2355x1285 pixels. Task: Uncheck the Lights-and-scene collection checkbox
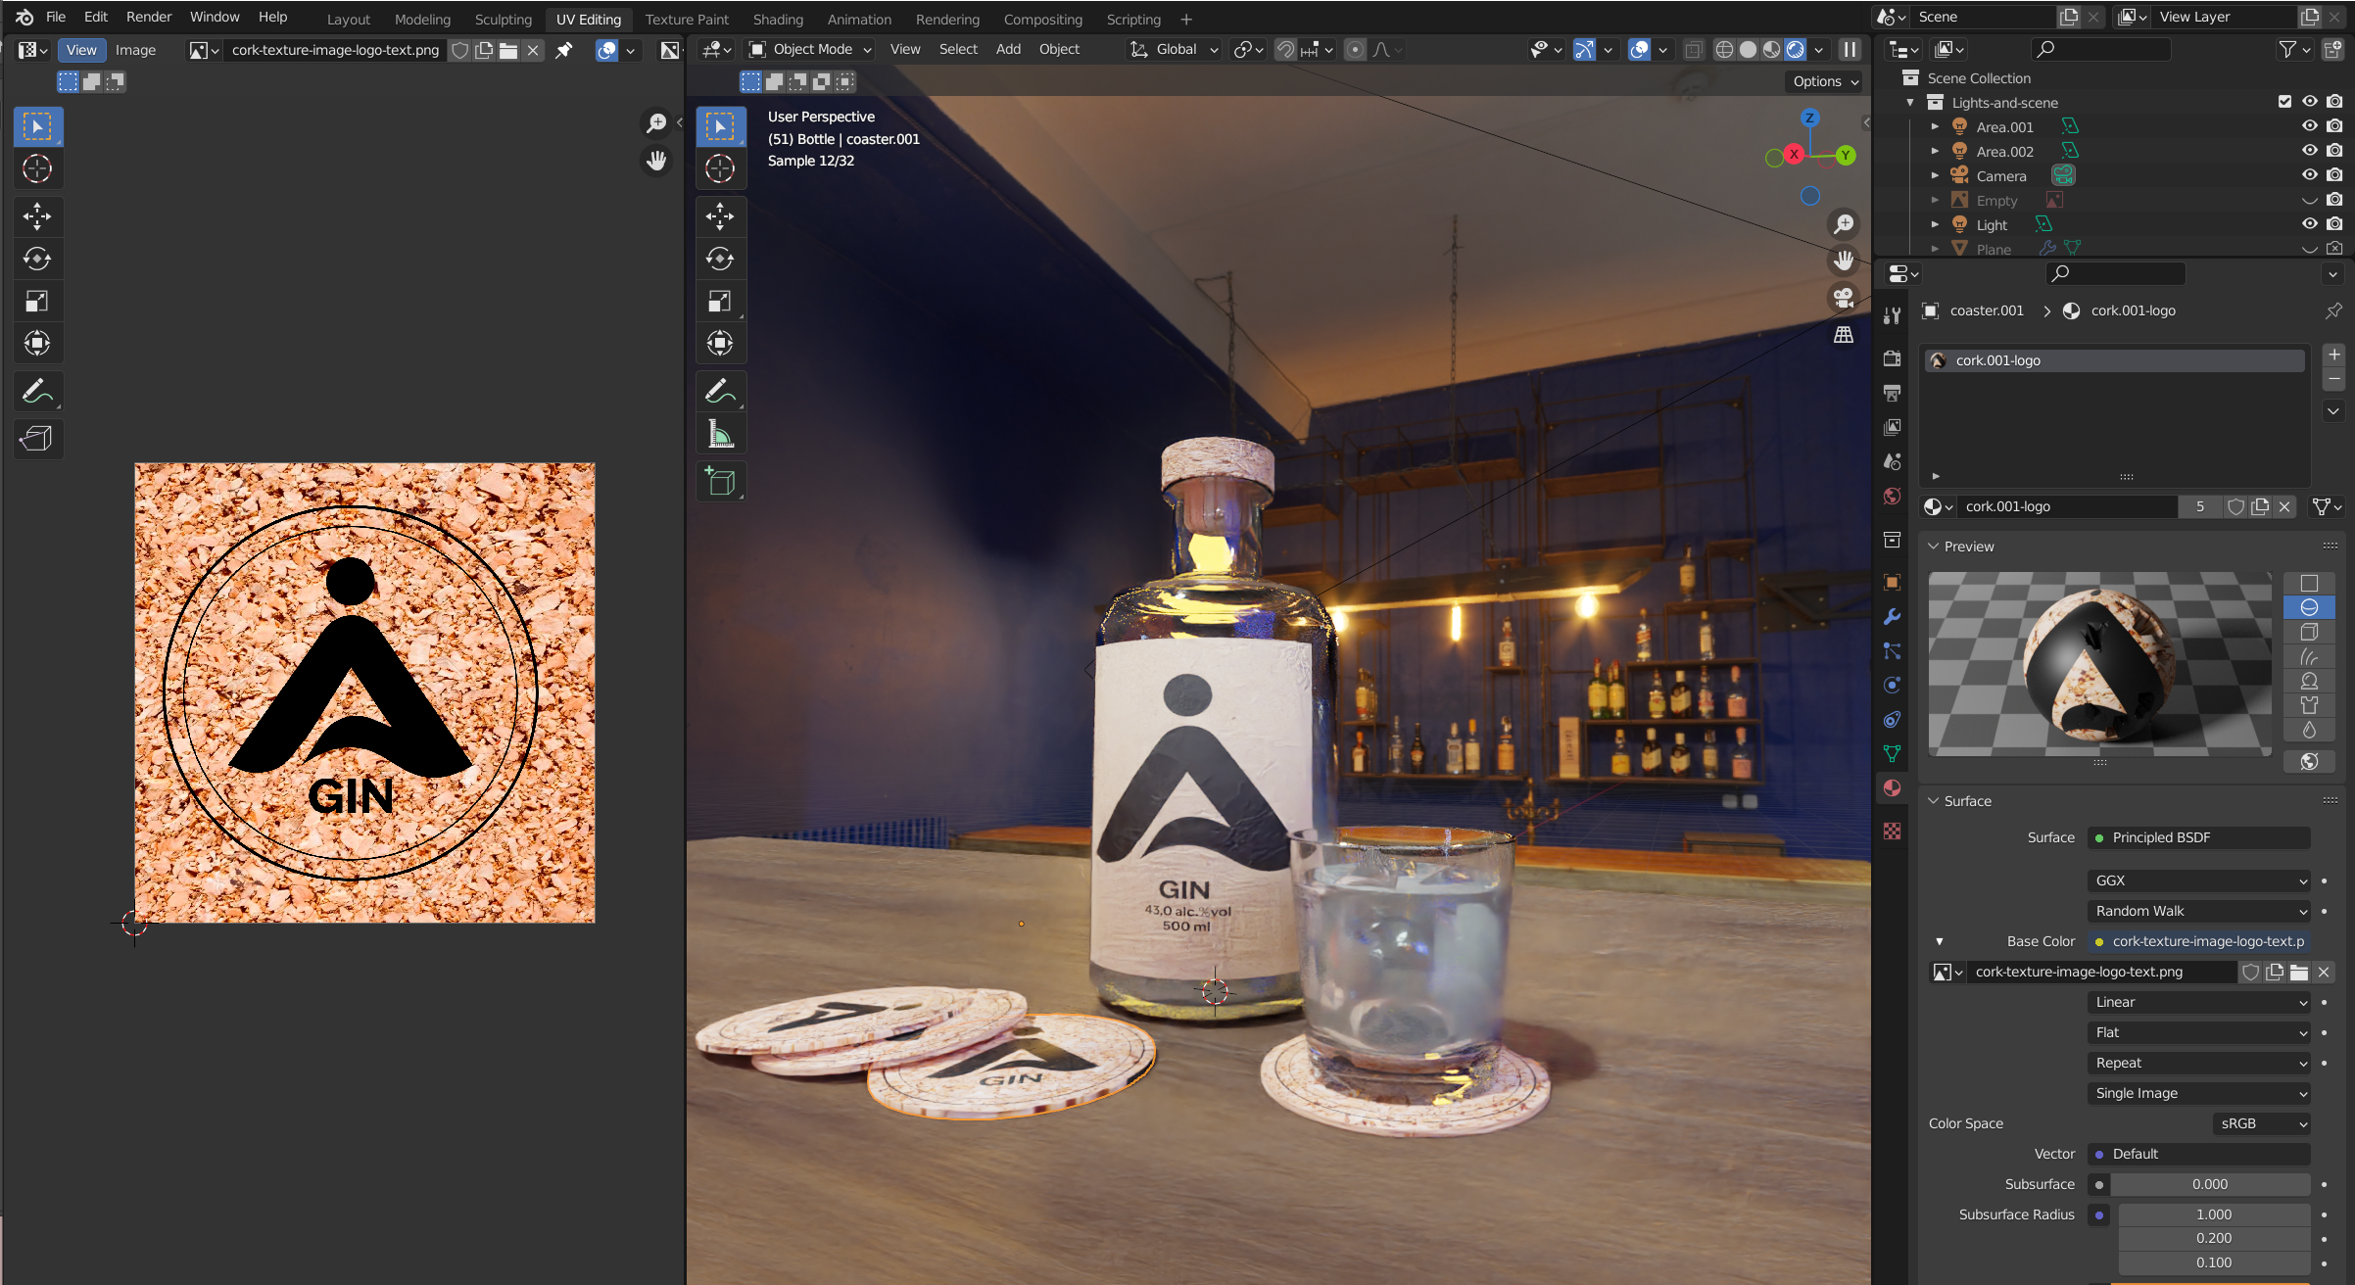[2283, 101]
